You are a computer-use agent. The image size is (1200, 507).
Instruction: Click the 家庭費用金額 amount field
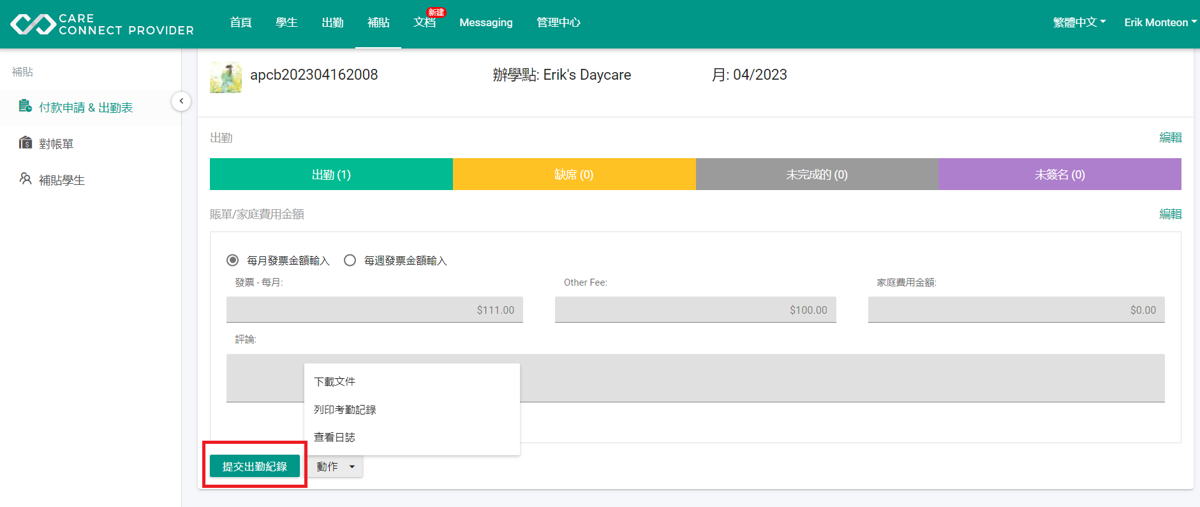1016,309
